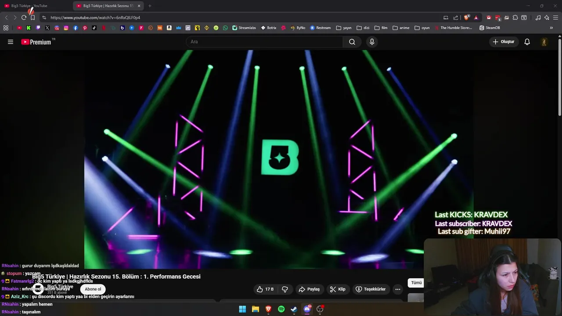The height and width of the screenshot is (316, 562).
Task: Select the 'Tümü' filter chip
Action: pos(416,283)
